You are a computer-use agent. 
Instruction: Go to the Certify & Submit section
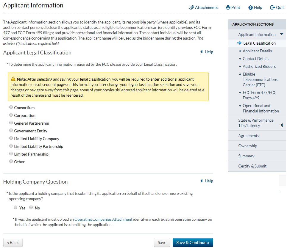click(252, 166)
